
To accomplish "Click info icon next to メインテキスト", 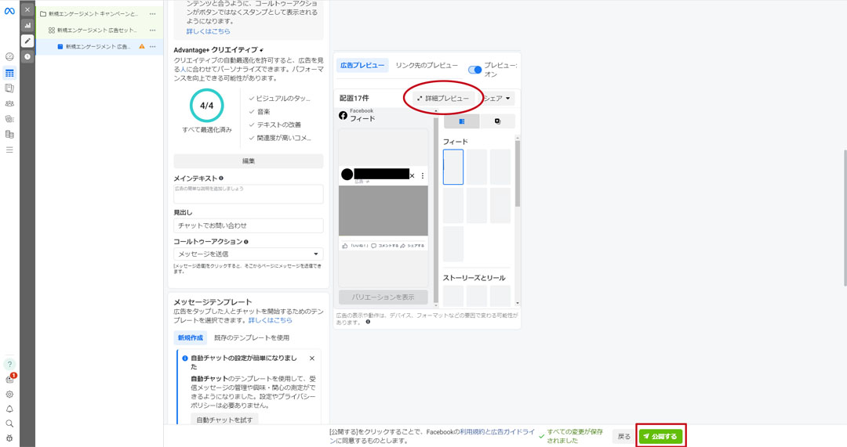I will [221, 178].
